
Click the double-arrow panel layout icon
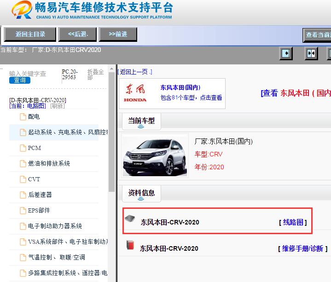311,53
